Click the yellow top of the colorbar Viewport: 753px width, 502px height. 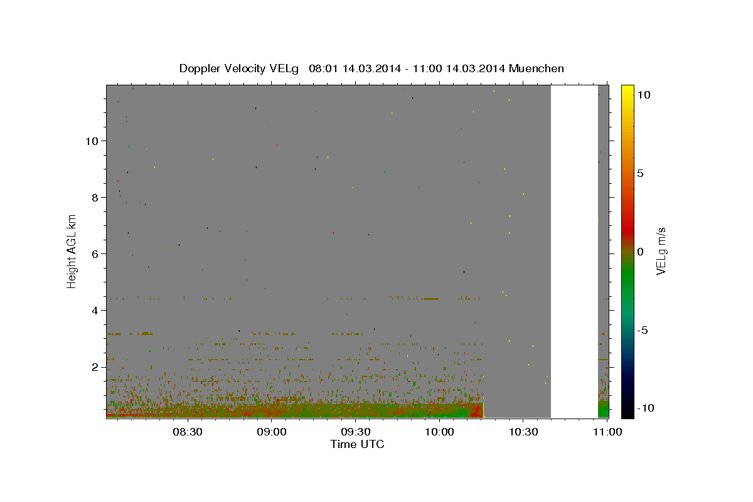point(627,91)
